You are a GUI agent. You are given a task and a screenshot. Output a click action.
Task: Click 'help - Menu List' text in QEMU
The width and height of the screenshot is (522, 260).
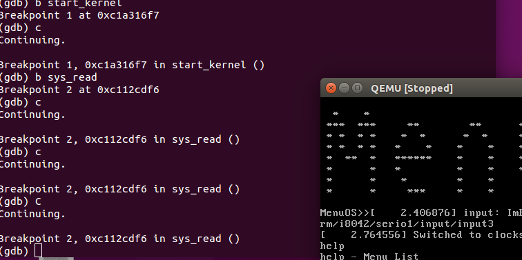pyautogui.click(x=369, y=257)
